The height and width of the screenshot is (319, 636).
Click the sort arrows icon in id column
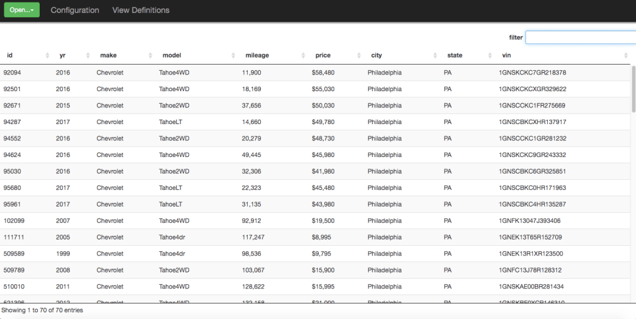coord(48,56)
